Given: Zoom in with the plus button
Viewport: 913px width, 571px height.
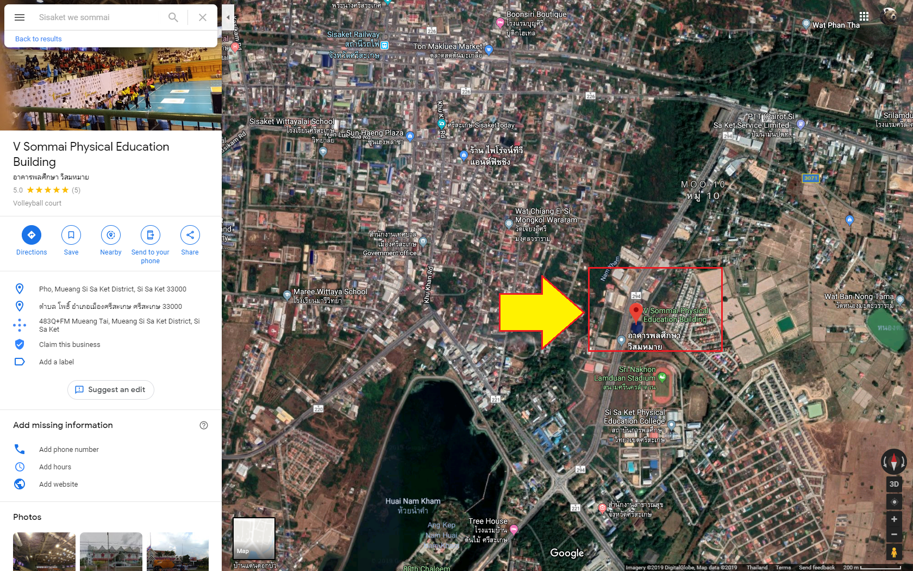Looking at the screenshot, I should coord(894,519).
